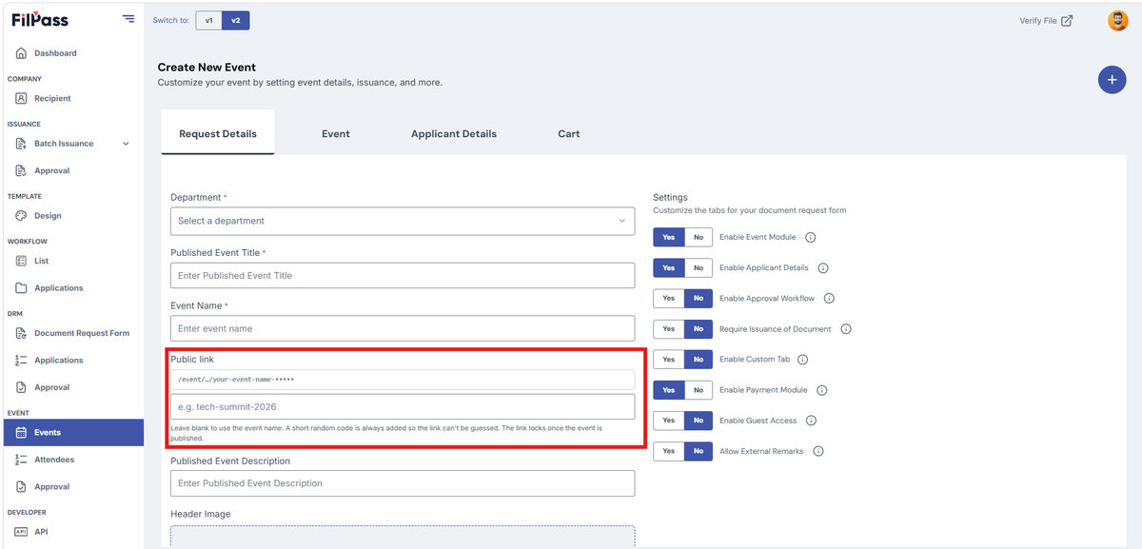Set Enable Guest Access to Yes

click(x=669, y=421)
